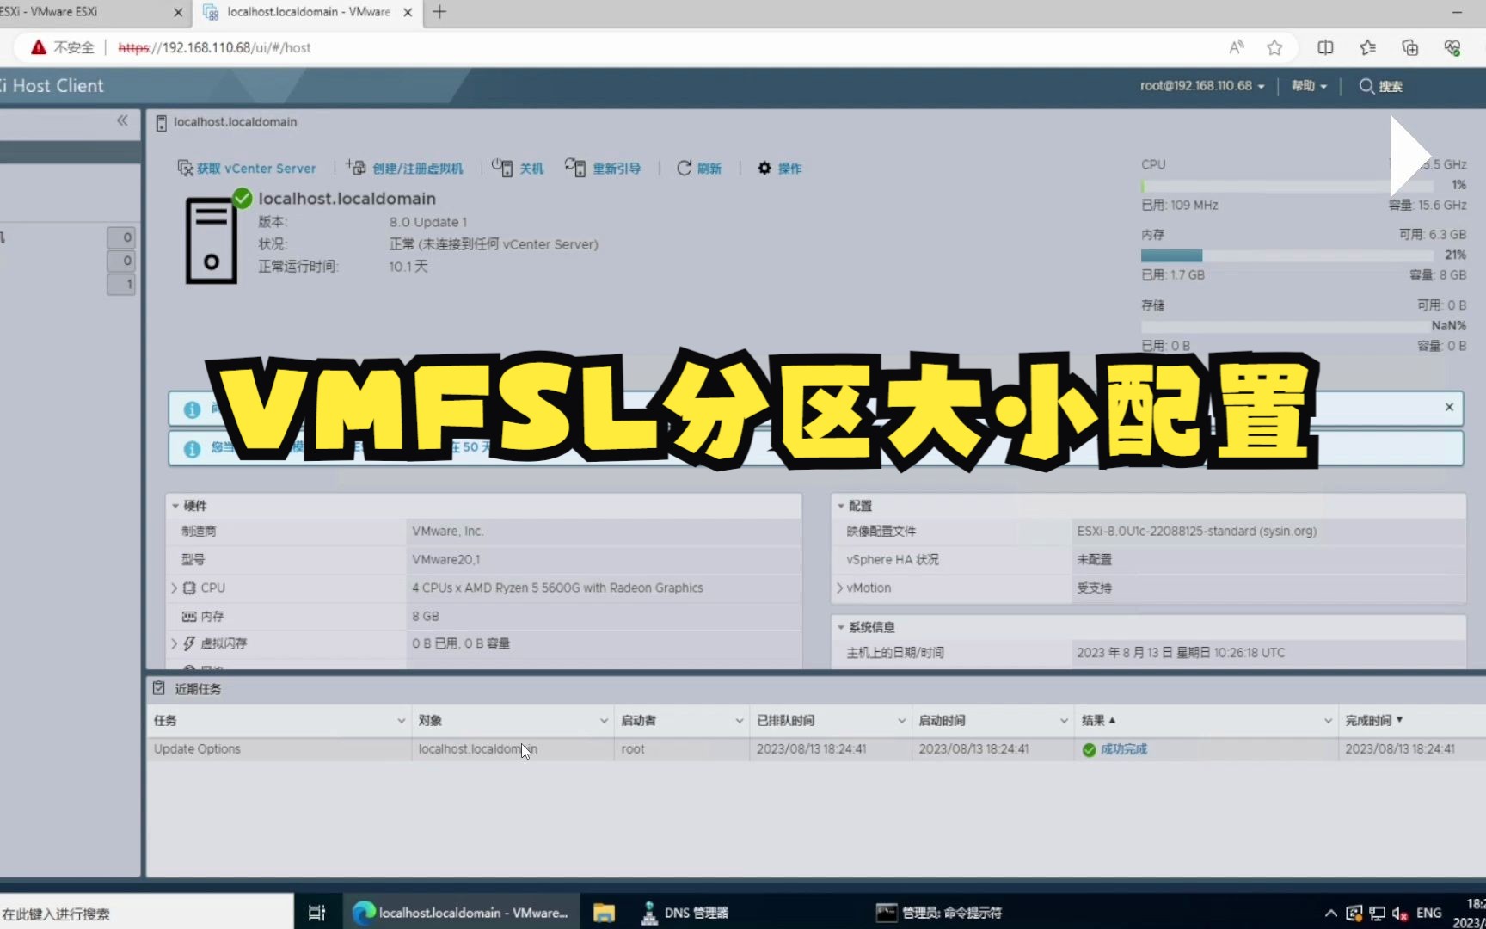Screen dimensions: 1486x929
Task: Click the Reboot (重新引导) button
Action: [603, 169]
